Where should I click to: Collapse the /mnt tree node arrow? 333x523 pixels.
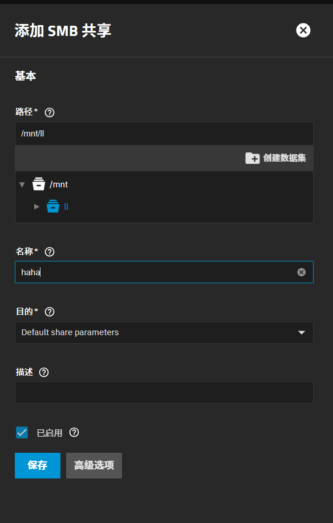[x=22, y=184]
